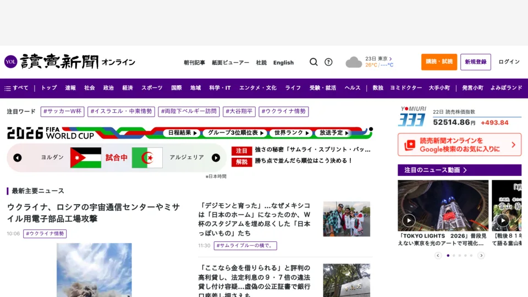Go to previous video carousel slide

[438, 255]
